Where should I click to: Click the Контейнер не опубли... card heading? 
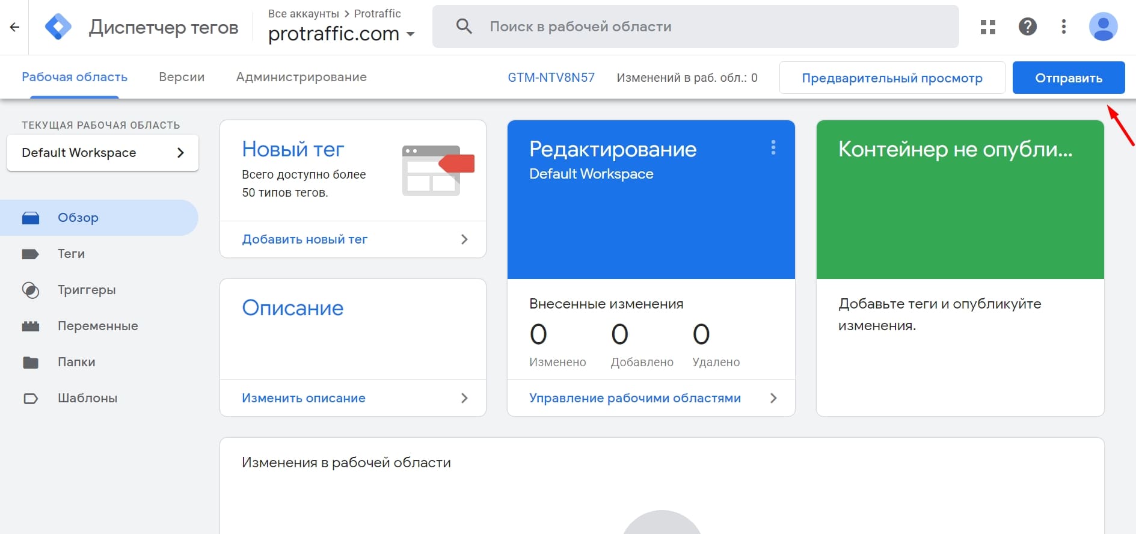pos(956,149)
